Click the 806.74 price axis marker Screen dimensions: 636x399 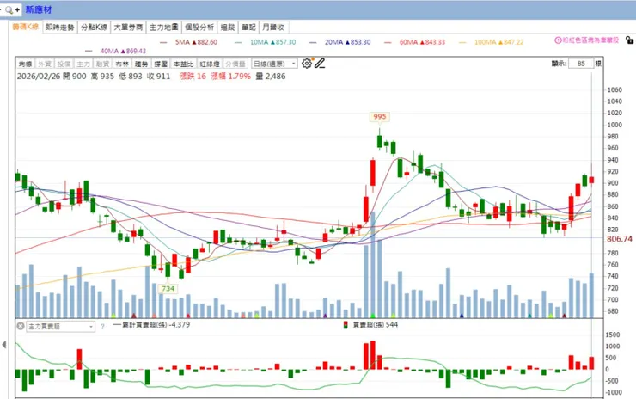pos(619,239)
